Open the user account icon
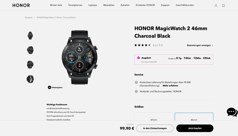238x136 pixels. click(x=216, y=5)
